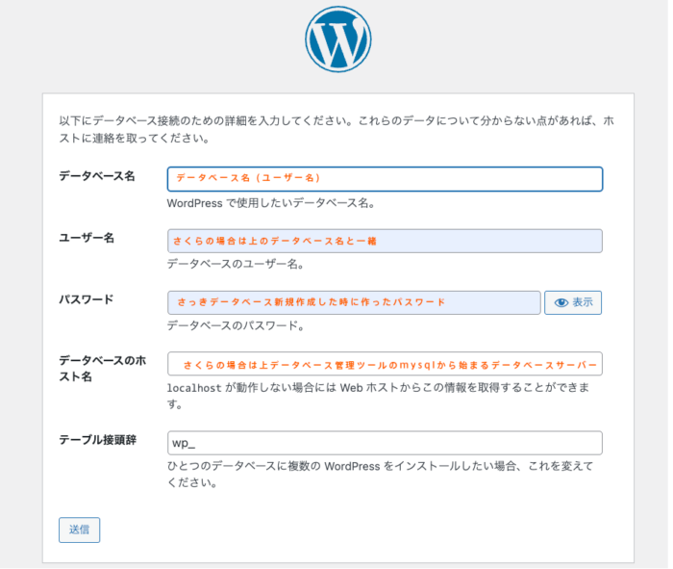Click the intro text about データベース接続
This screenshot has width=673, height=569.
(x=336, y=129)
